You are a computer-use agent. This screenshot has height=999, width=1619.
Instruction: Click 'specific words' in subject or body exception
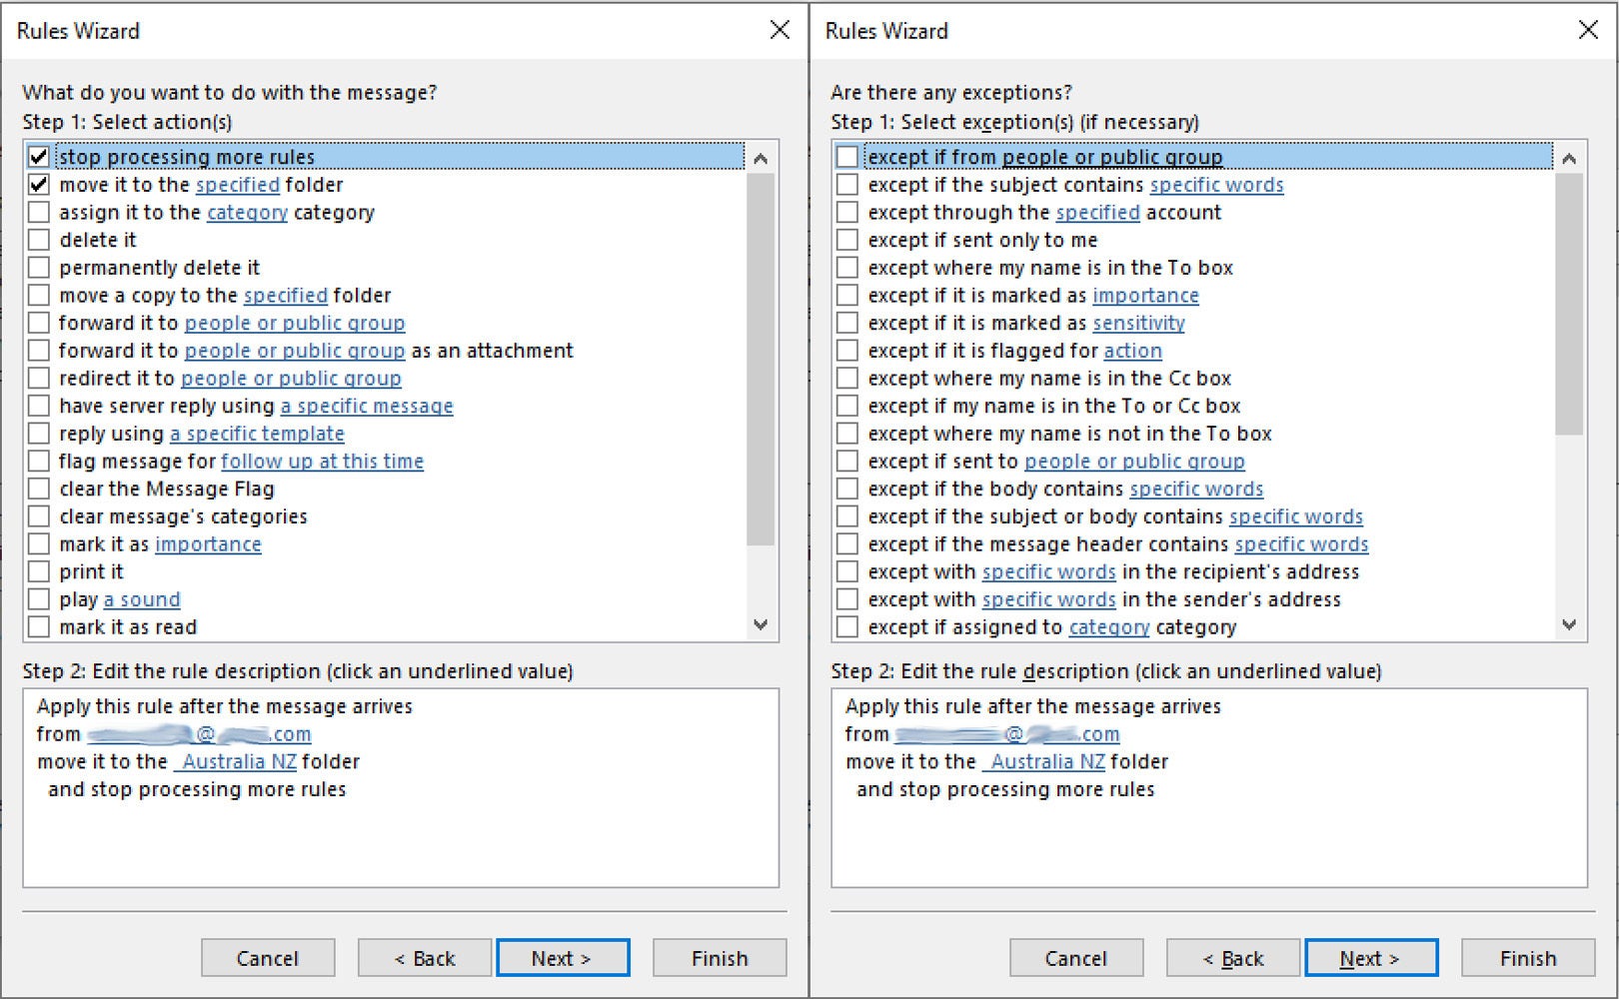1296,516
